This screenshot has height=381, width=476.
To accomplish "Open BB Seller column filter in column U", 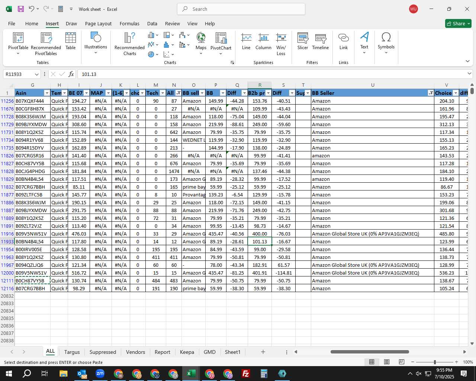I will [x=431, y=93].
